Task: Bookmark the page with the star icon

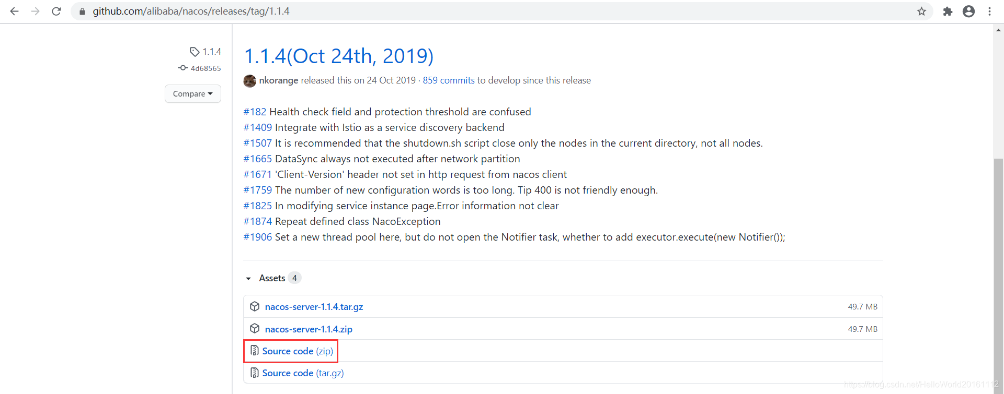Action: point(921,11)
